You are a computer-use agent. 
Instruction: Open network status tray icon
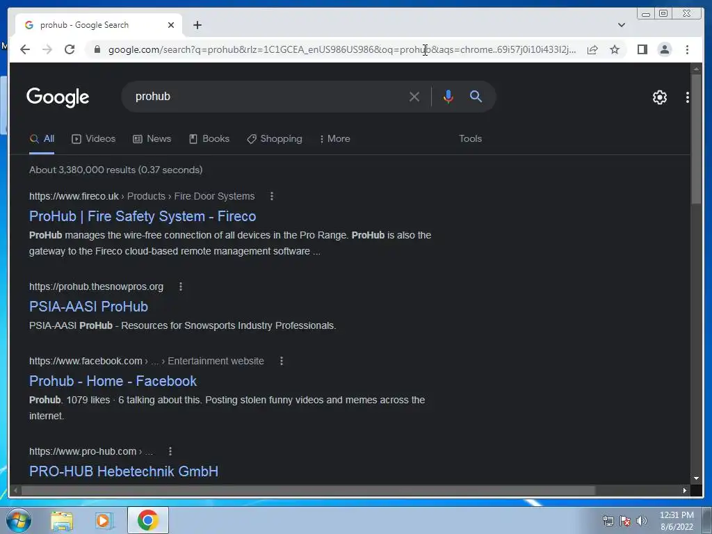[608, 521]
